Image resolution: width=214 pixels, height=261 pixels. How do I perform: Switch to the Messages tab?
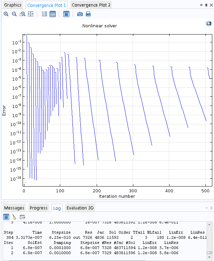pyautogui.click(x=14, y=208)
